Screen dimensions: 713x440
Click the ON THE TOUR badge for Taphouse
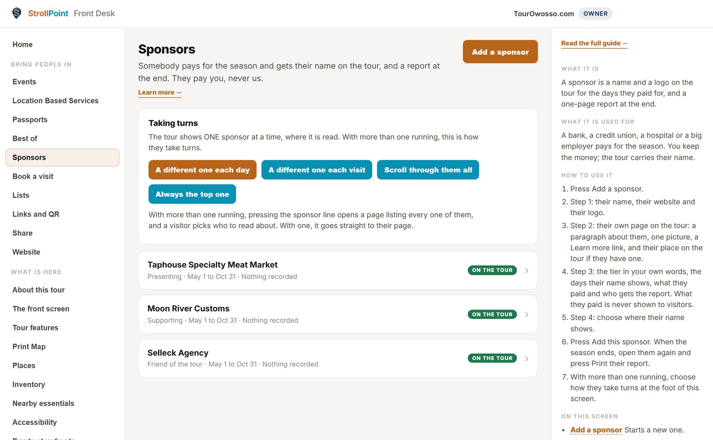point(492,270)
